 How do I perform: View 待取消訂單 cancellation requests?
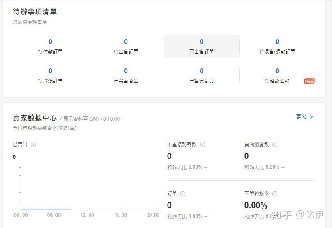[x=50, y=76]
